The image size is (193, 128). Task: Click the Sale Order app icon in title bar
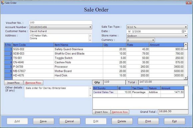pyautogui.click(x=2, y=3)
